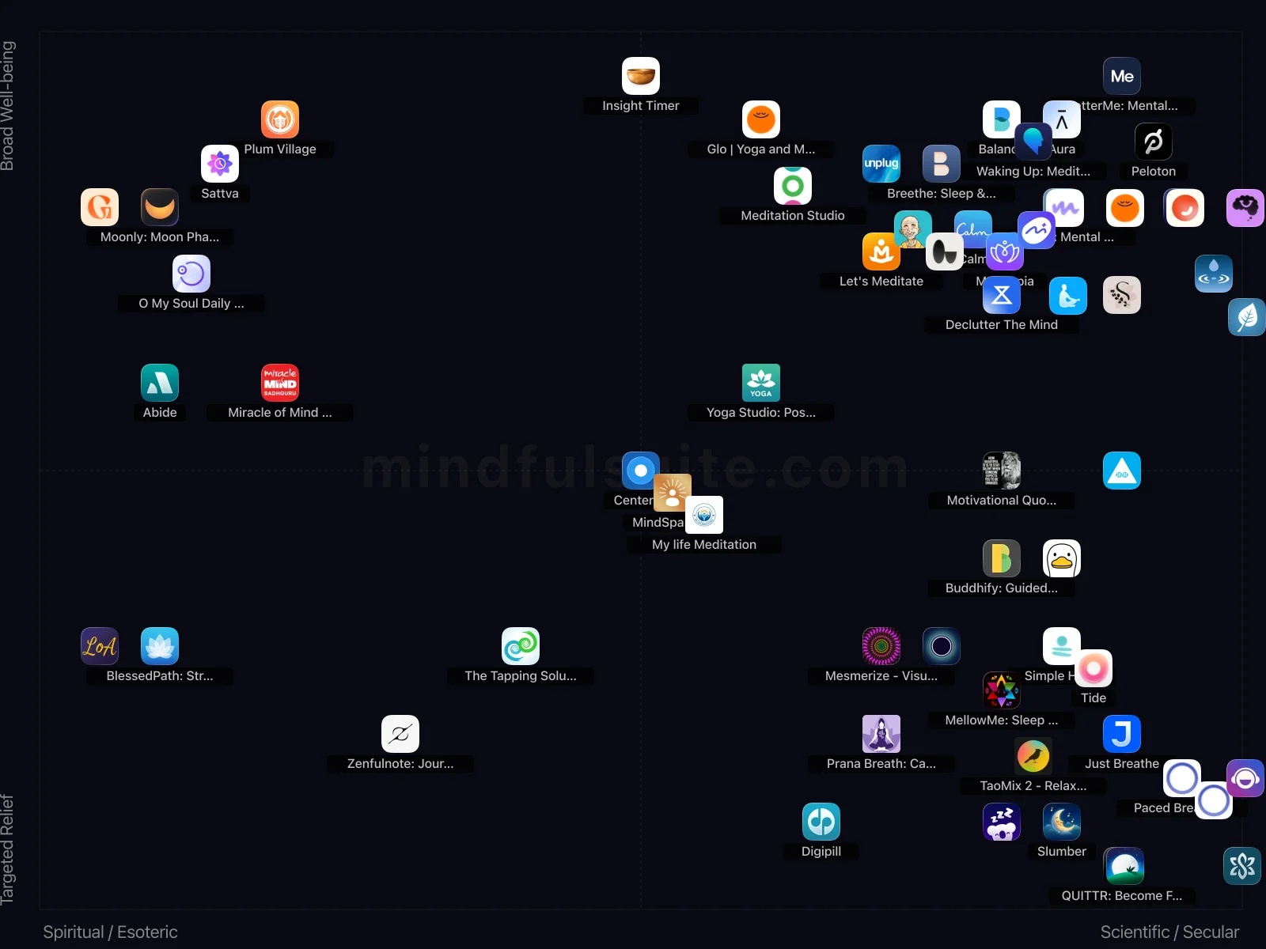Image resolution: width=1266 pixels, height=949 pixels.
Task: Select the Plum Village app icon
Action: [279, 119]
